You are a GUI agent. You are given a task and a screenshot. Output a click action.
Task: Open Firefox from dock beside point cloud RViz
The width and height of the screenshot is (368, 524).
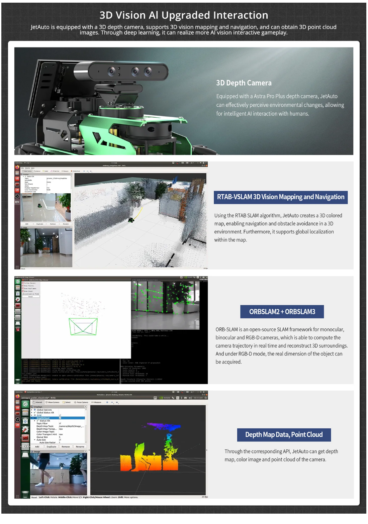coord(17,396)
